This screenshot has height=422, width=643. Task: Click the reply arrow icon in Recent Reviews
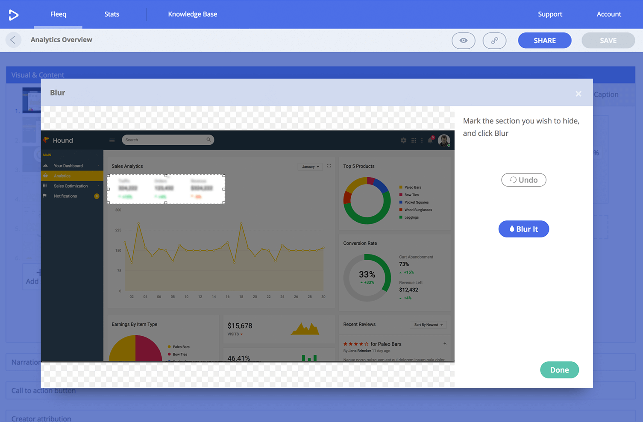coord(445,343)
